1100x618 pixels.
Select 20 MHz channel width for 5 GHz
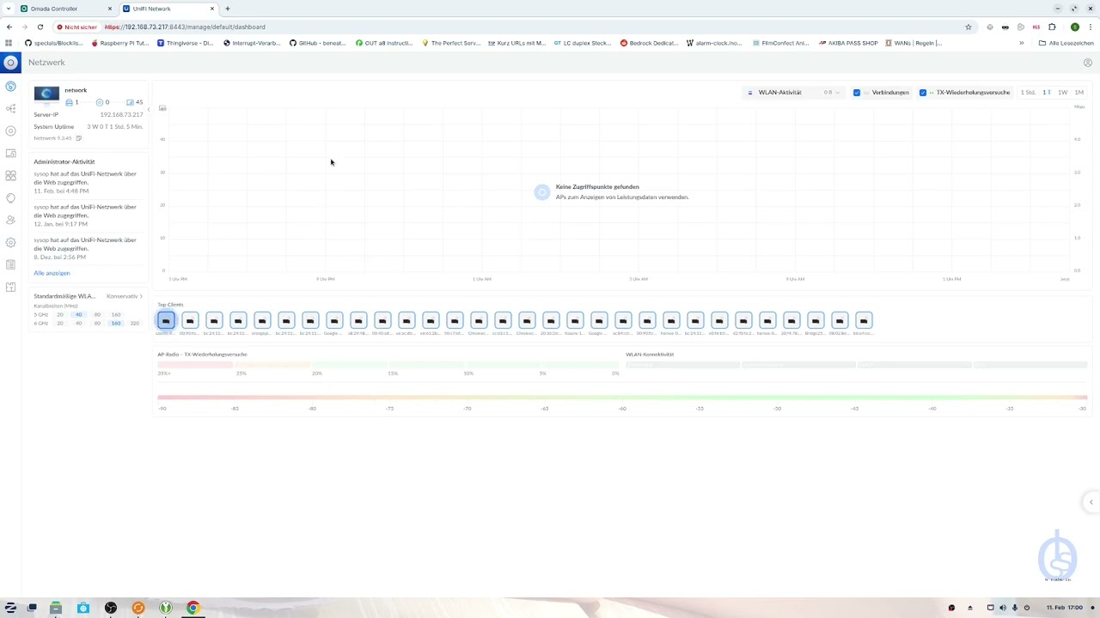60,314
